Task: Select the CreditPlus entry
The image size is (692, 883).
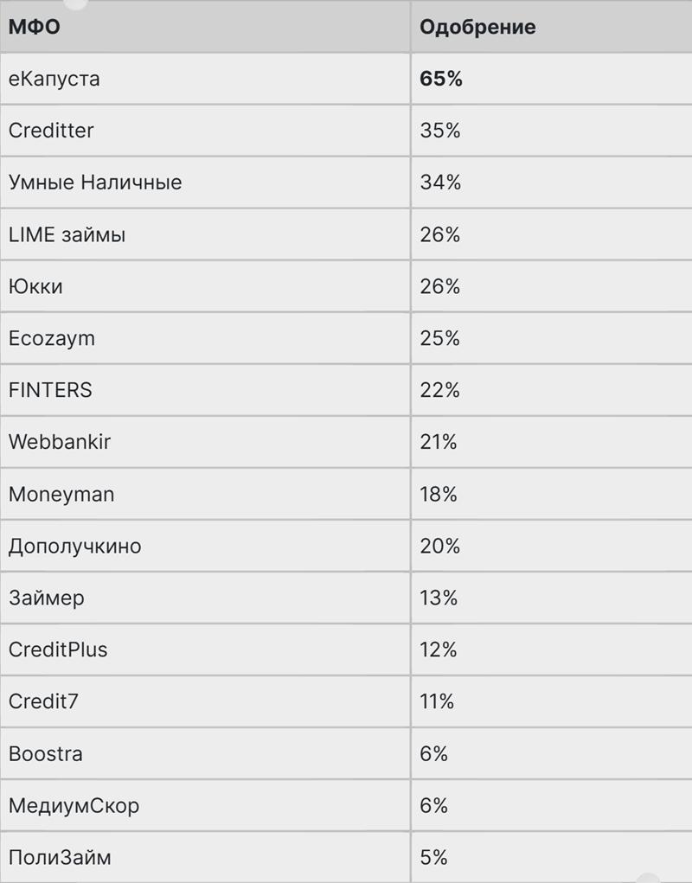Action: point(58,649)
